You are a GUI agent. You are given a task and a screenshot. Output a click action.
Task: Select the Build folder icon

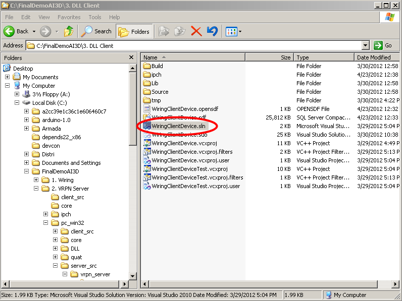click(147, 66)
